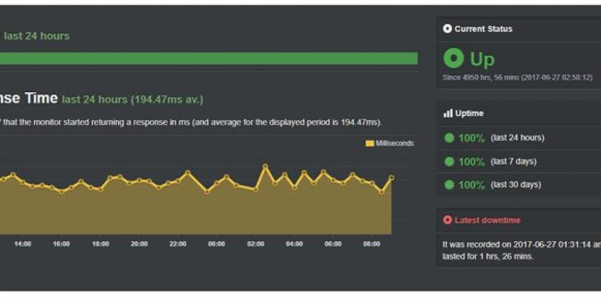Click the green 24-hour uptime bar
The height and width of the screenshot is (298, 601).
tap(208, 59)
